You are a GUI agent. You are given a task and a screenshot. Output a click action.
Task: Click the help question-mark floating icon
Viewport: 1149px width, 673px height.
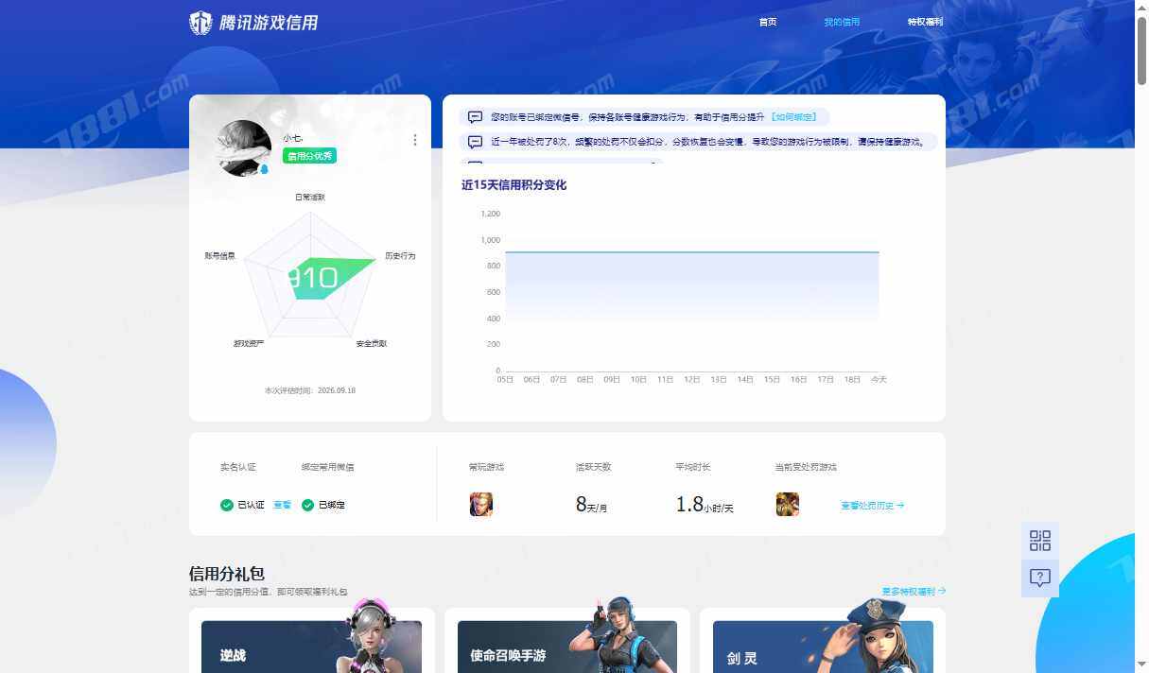tap(1040, 578)
